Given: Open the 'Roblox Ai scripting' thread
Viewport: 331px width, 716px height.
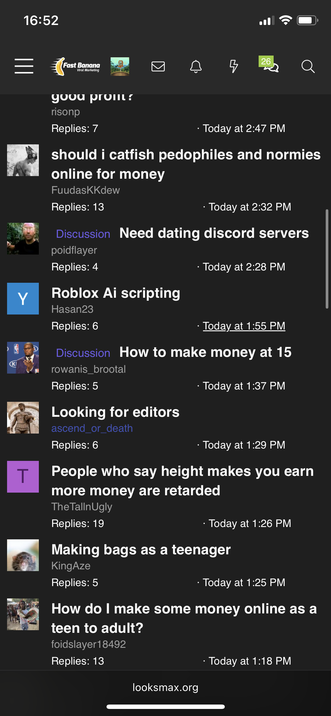Looking at the screenshot, I should click(x=116, y=293).
